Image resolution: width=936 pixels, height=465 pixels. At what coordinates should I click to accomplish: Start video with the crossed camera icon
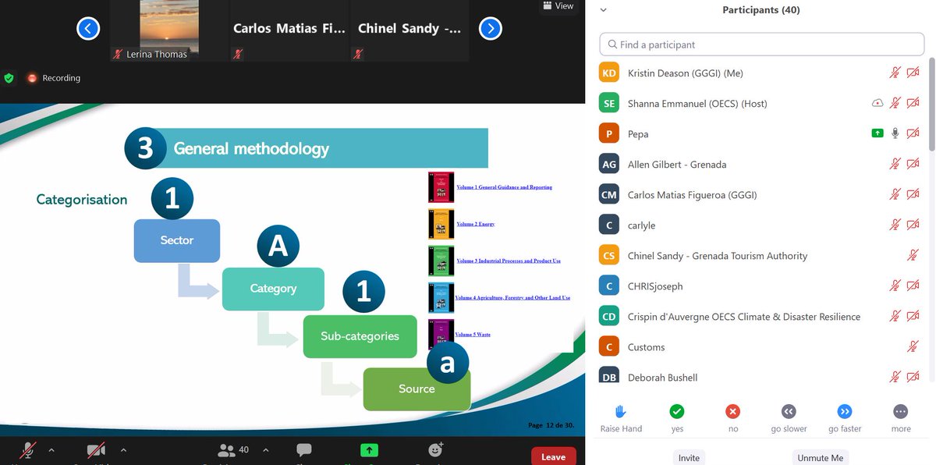click(96, 451)
